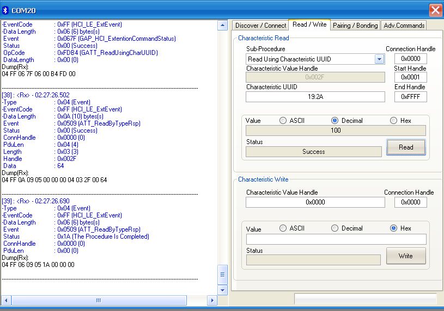The image size is (444, 311).
Task: Select the Read / Write tab
Action: [309, 24]
